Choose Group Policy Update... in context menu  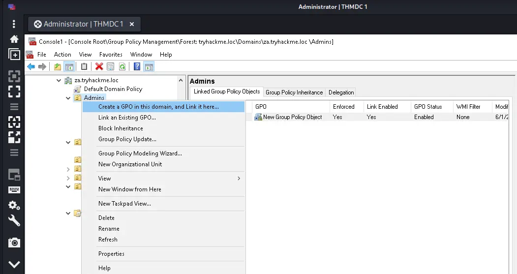coord(163,140)
